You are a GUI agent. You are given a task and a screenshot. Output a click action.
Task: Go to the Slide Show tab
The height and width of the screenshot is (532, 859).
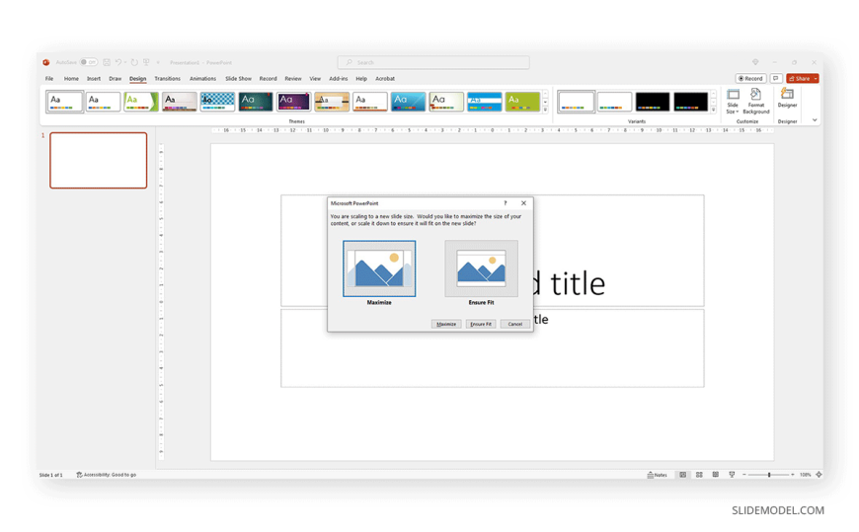pyautogui.click(x=238, y=79)
